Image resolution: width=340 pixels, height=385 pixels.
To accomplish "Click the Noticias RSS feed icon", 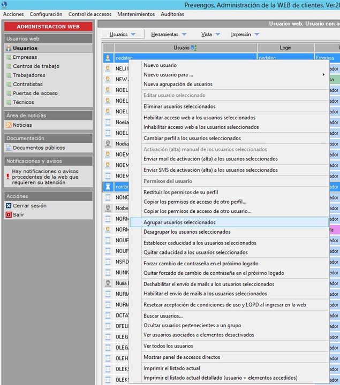I will [x=9, y=125].
